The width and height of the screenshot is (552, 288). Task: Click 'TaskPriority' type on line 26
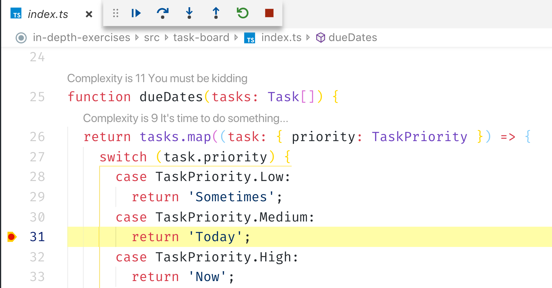coord(419,137)
